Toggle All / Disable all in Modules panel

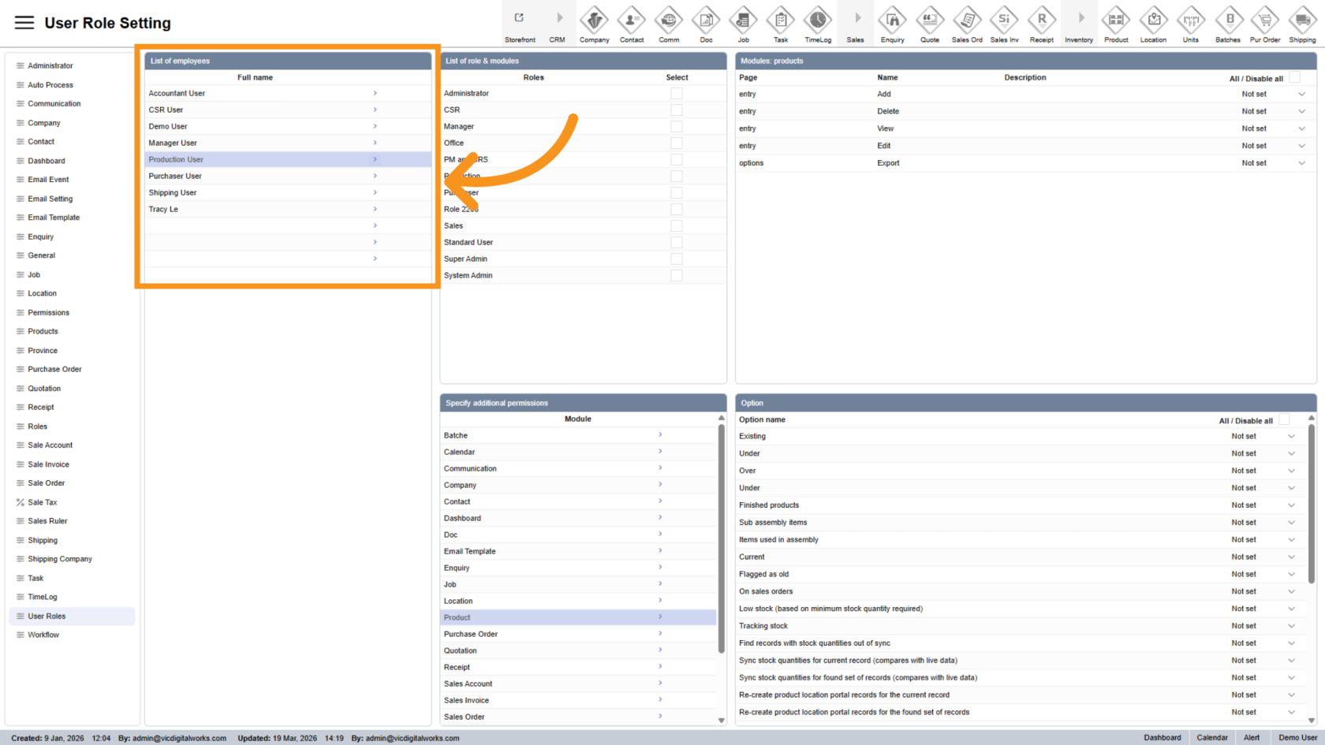point(1294,77)
